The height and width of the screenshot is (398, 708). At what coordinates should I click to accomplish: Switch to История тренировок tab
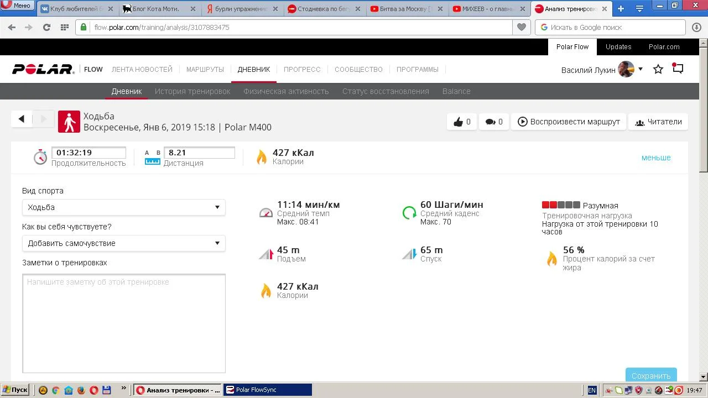(192, 91)
